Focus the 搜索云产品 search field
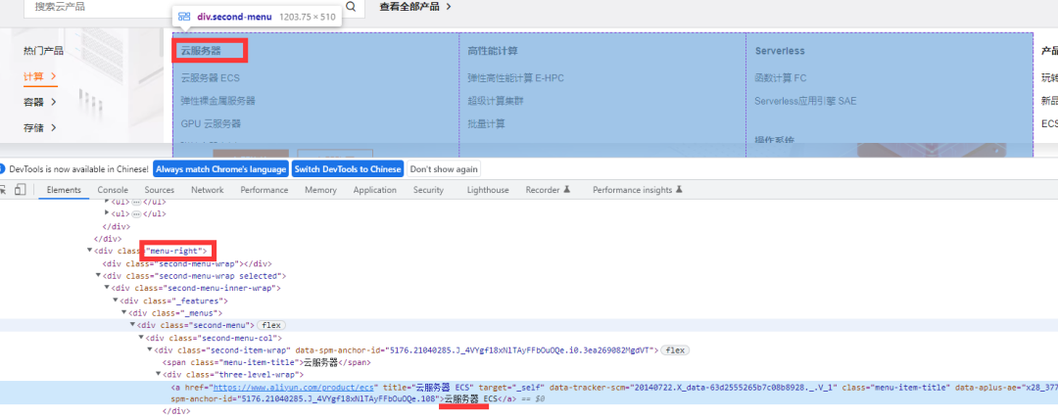 click(x=183, y=7)
